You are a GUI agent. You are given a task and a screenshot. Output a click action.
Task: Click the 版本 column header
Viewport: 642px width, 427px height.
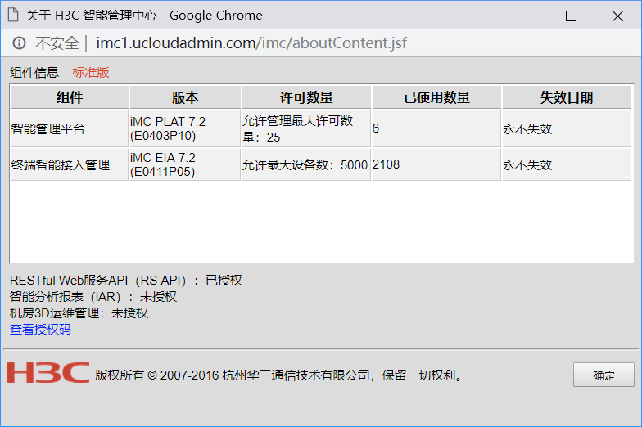pyautogui.click(x=185, y=97)
